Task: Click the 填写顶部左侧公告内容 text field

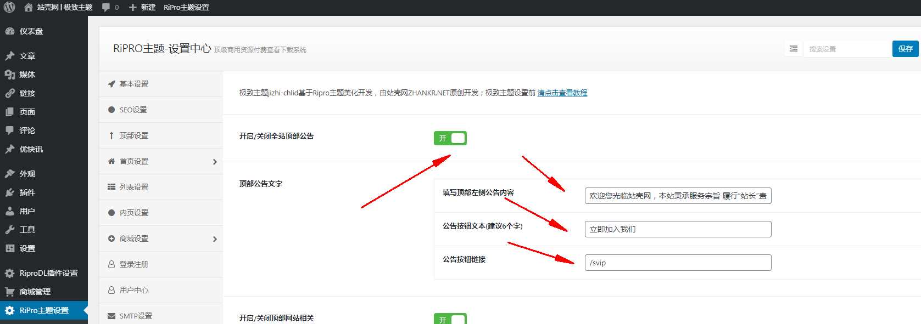Action: click(x=678, y=196)
